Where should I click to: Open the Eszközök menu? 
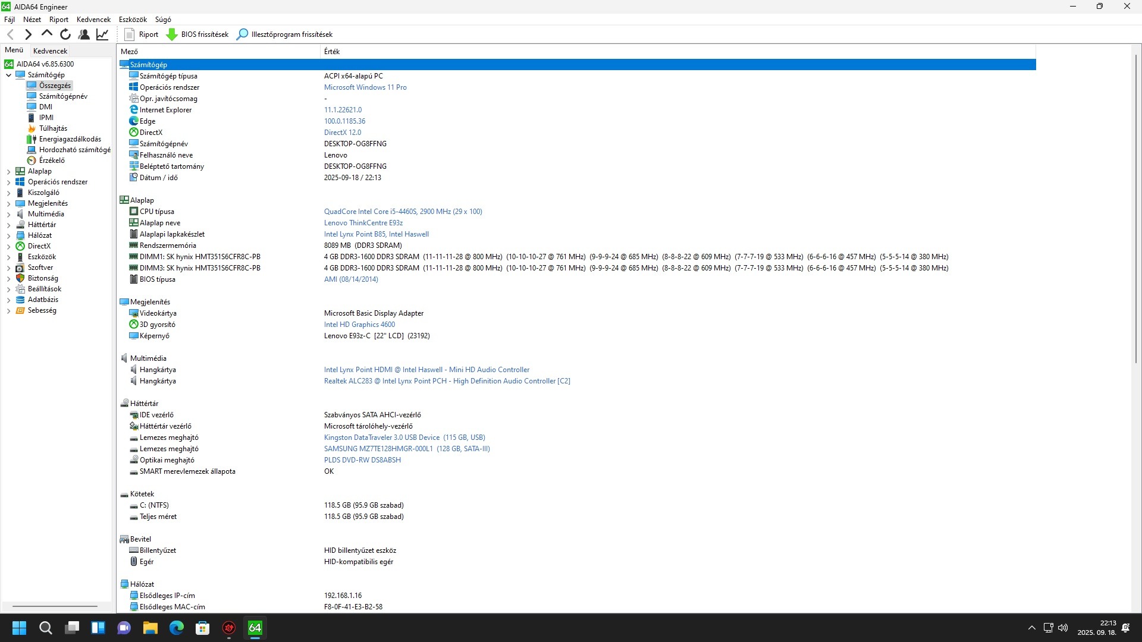133,20
